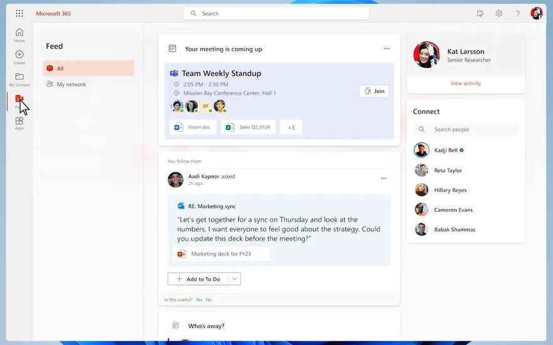Click the verified badge next to Kadji Bell

[462, 151]
